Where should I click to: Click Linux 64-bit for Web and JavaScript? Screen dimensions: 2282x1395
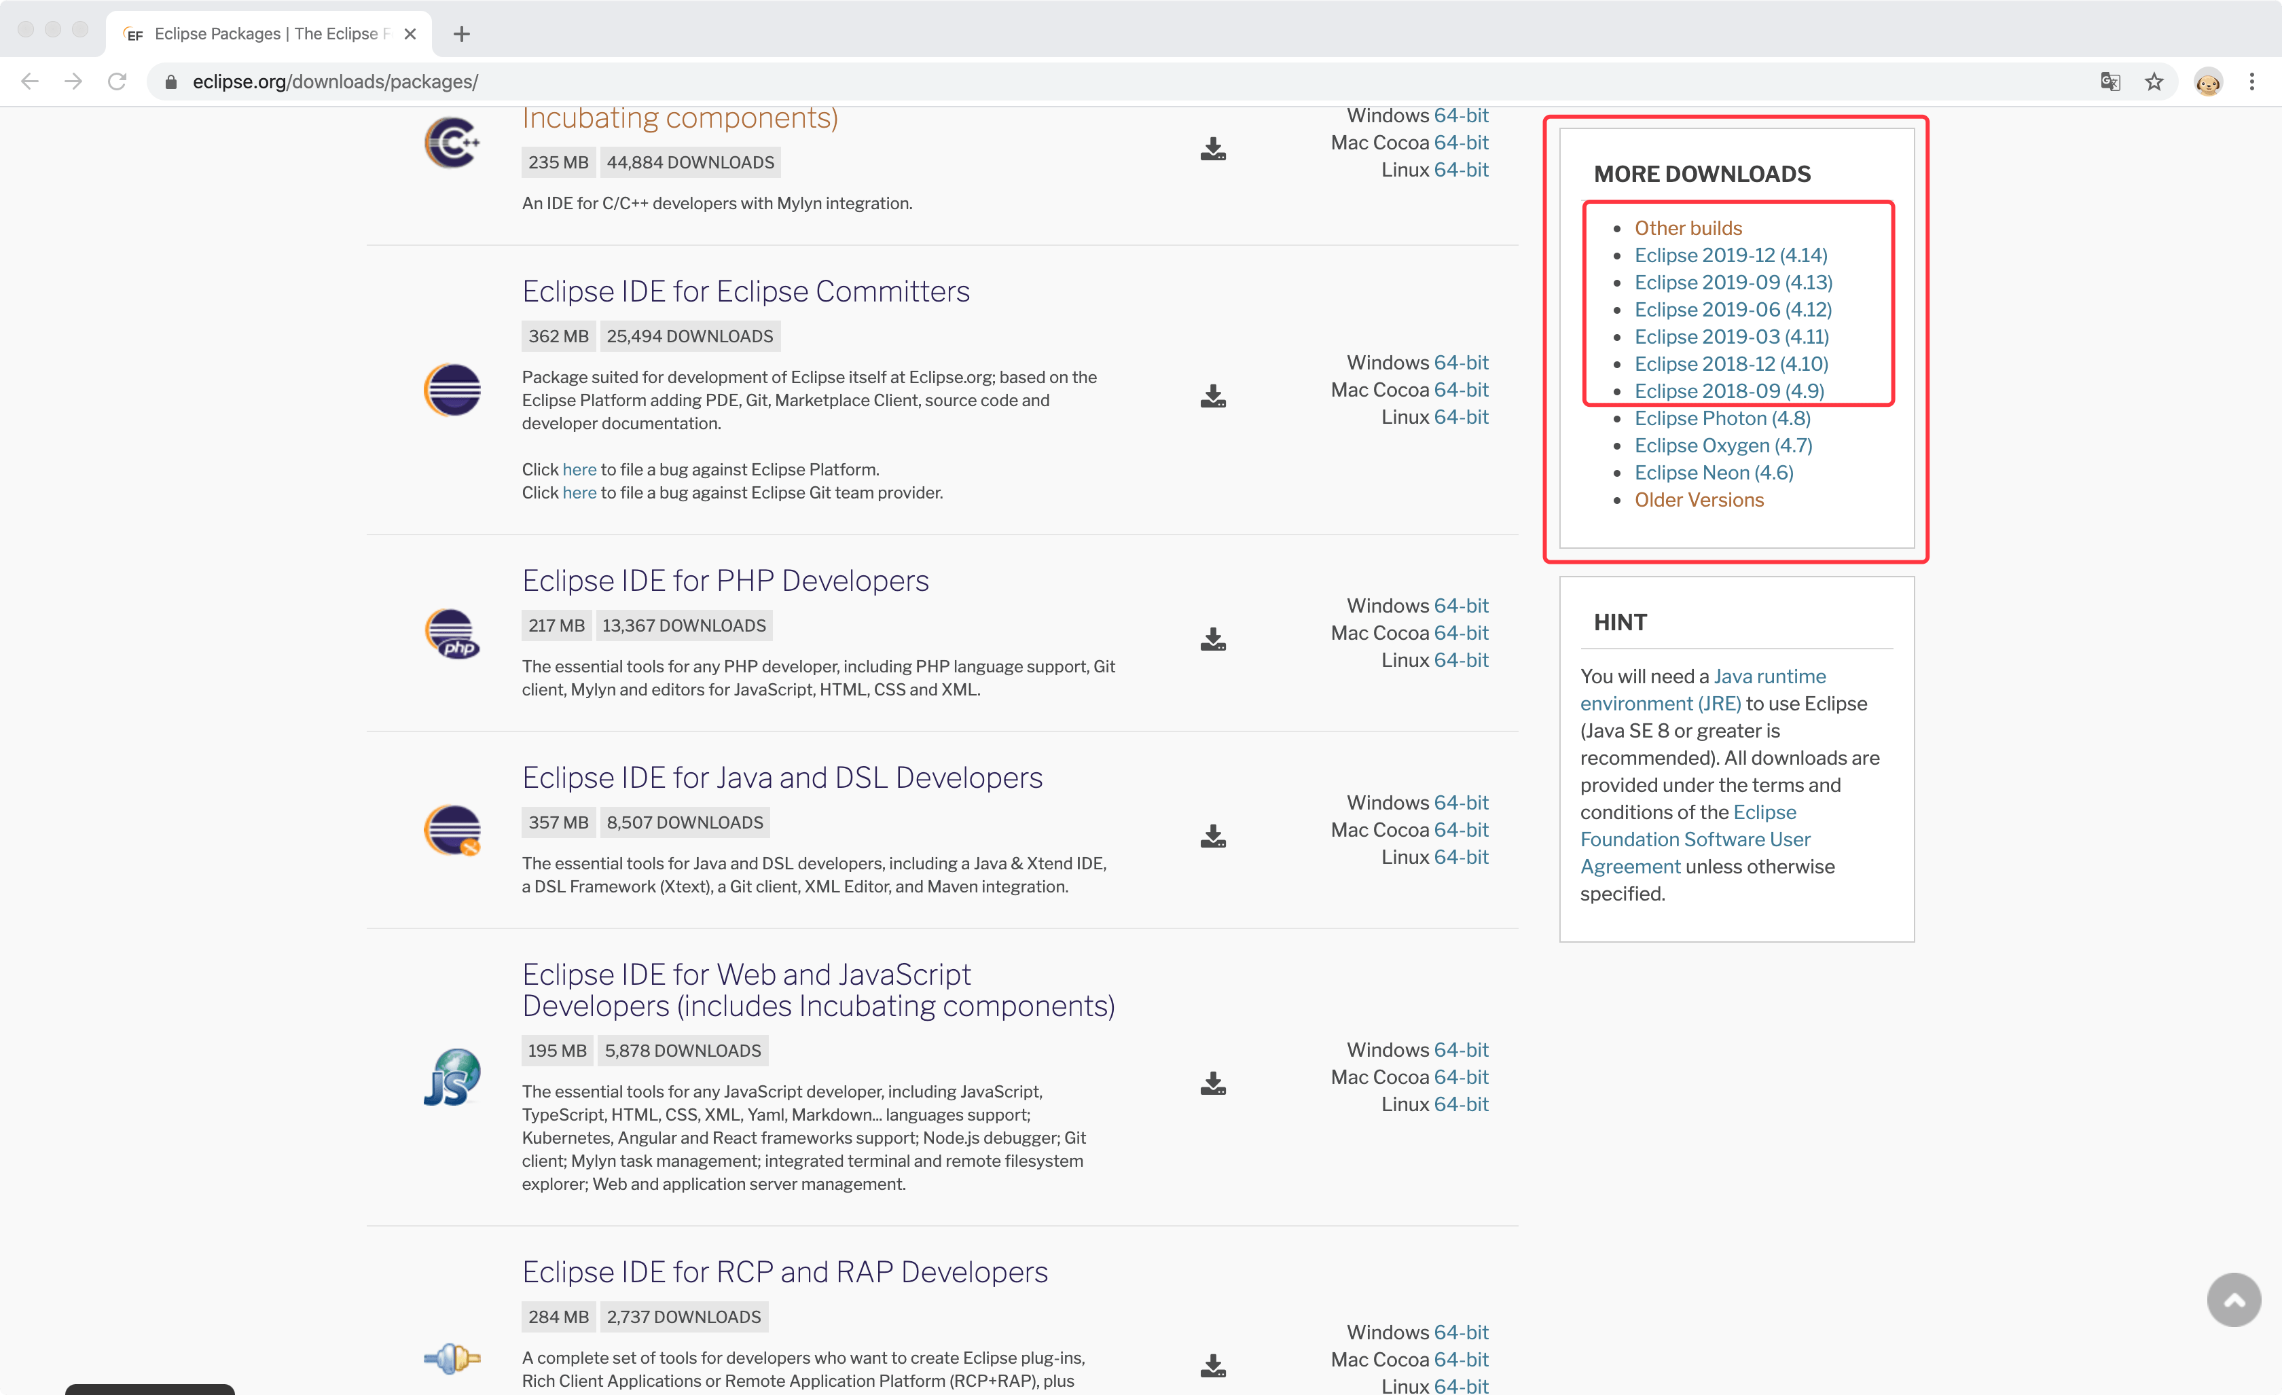pyautogui.click(x=1460, y=1104)
